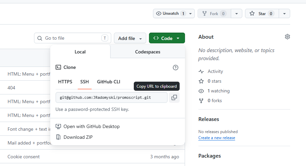
Task: Click the magnifier icon in Go to file
Action: [40, 38]
